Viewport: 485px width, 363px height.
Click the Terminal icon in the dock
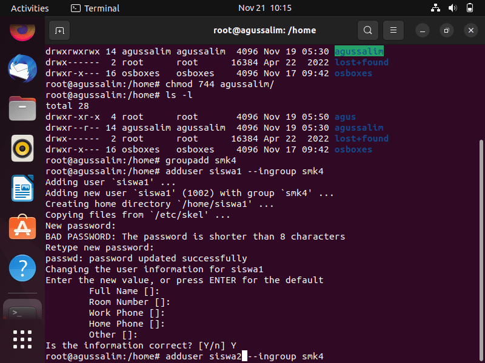pos(22,312)
